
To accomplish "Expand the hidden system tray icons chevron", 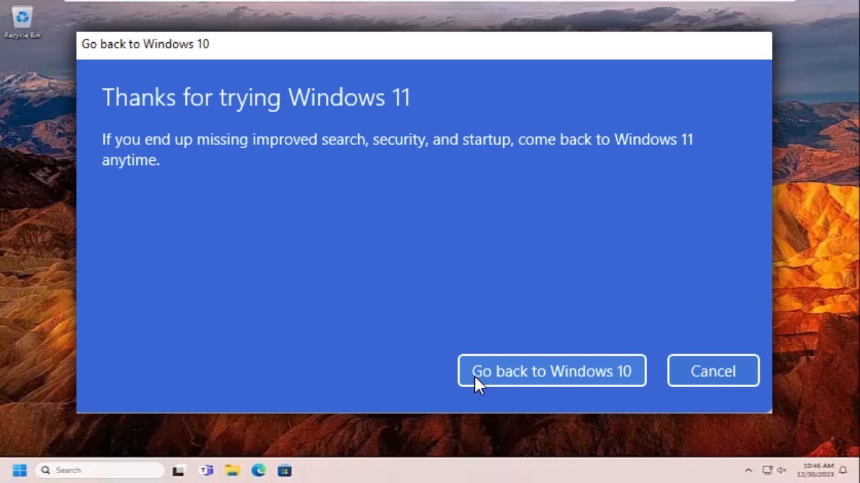I will pyautogui.click(x=748, y=470).
